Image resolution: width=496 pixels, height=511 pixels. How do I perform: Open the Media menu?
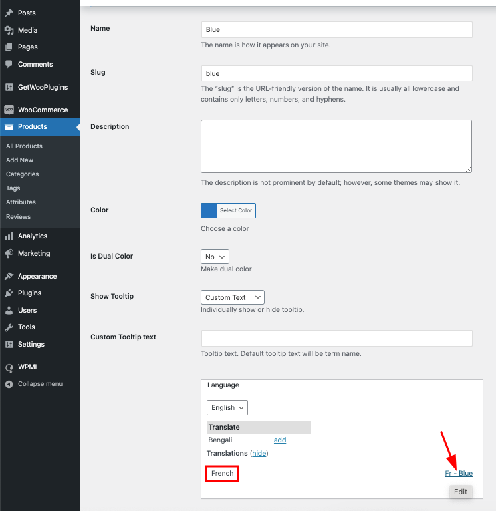[x=27, y=30]
